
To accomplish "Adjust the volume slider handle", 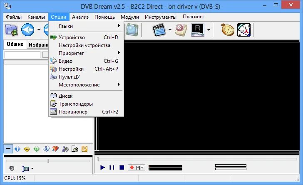I will (48, 160).
